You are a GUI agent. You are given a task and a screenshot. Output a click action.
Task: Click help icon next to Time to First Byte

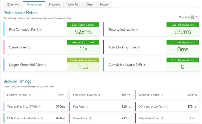coord(39,107)
